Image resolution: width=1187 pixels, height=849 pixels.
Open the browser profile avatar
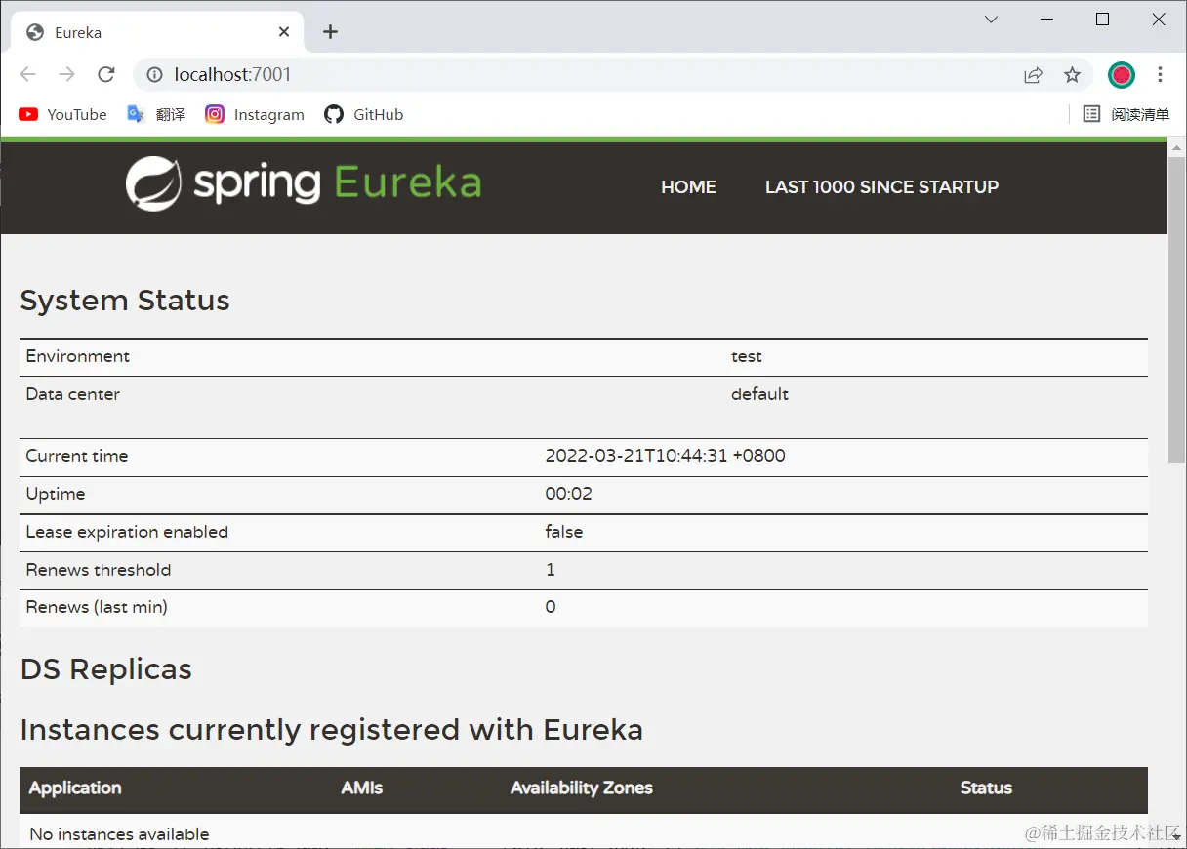click(1122, 74)
